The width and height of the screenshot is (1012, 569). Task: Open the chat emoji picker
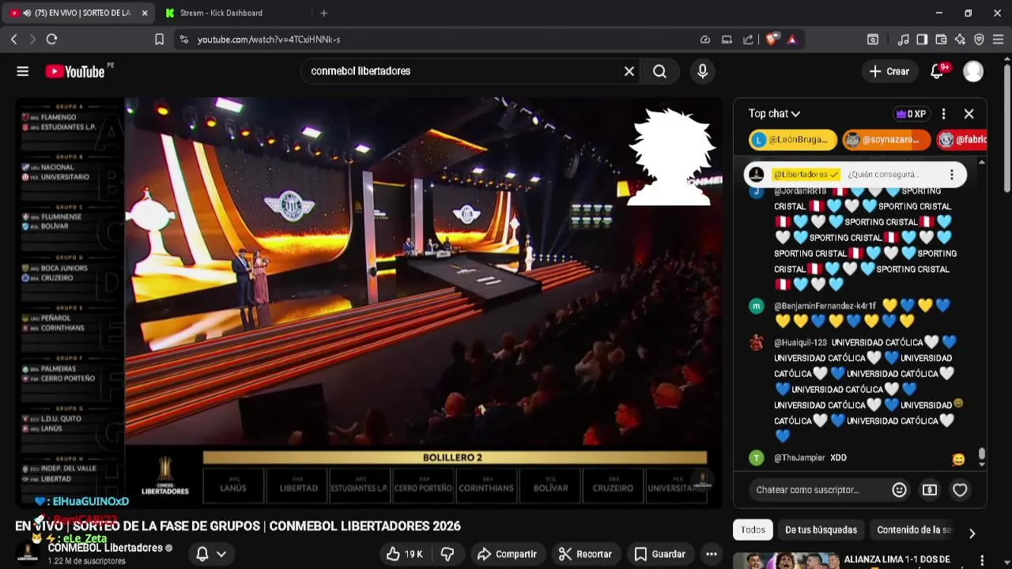pos(899,490)
